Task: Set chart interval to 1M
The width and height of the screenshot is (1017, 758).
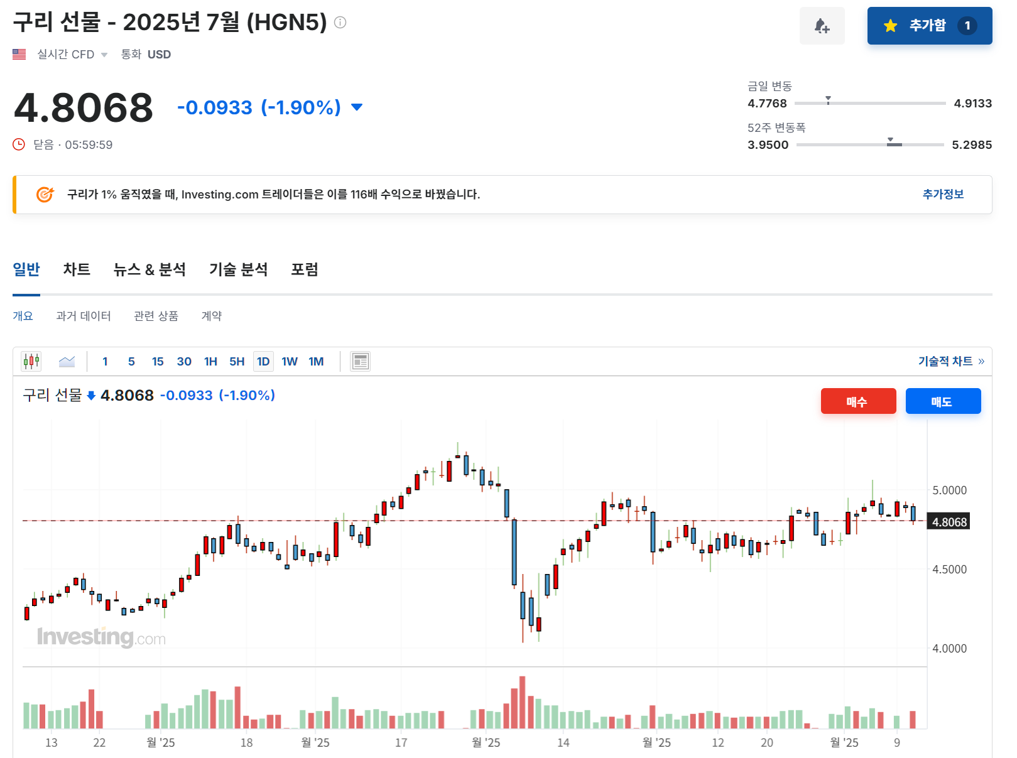Action: [316, 362]
